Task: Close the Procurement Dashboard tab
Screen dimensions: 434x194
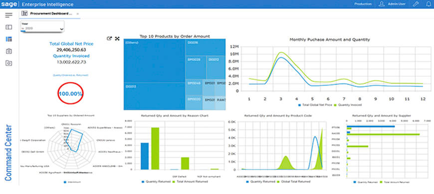Action: tap(77, 13)
